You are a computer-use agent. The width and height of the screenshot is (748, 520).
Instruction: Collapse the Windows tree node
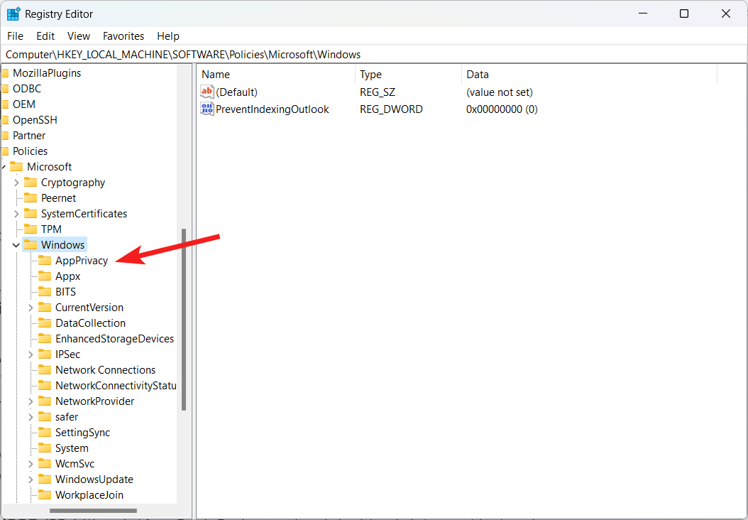tap(16, 244)
